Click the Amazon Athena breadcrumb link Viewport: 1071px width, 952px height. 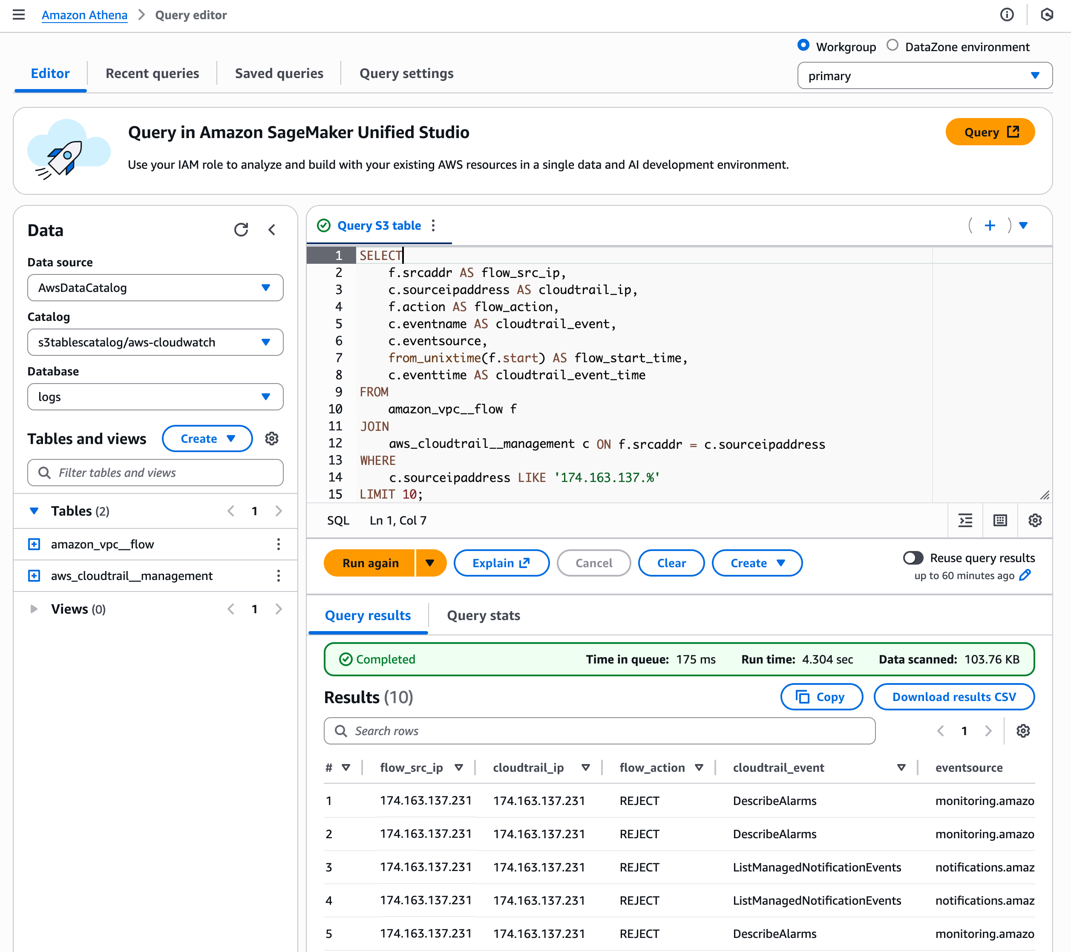point(84,14)
